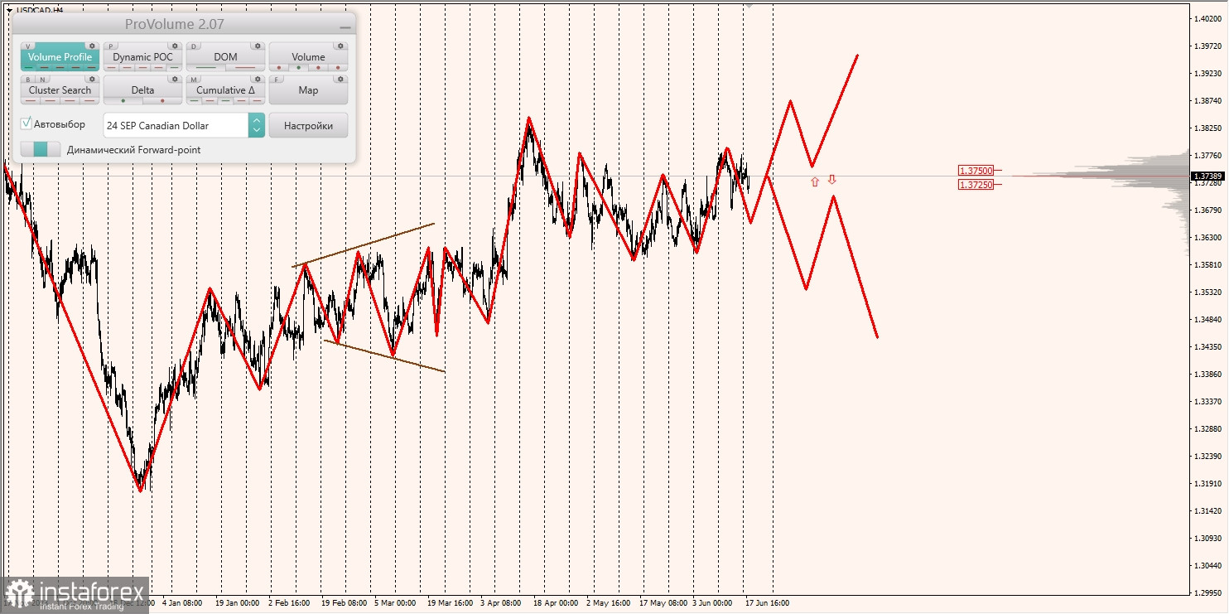Click the 1.40200 price axis label
1229x614 pixels.
pos(1207,18)
